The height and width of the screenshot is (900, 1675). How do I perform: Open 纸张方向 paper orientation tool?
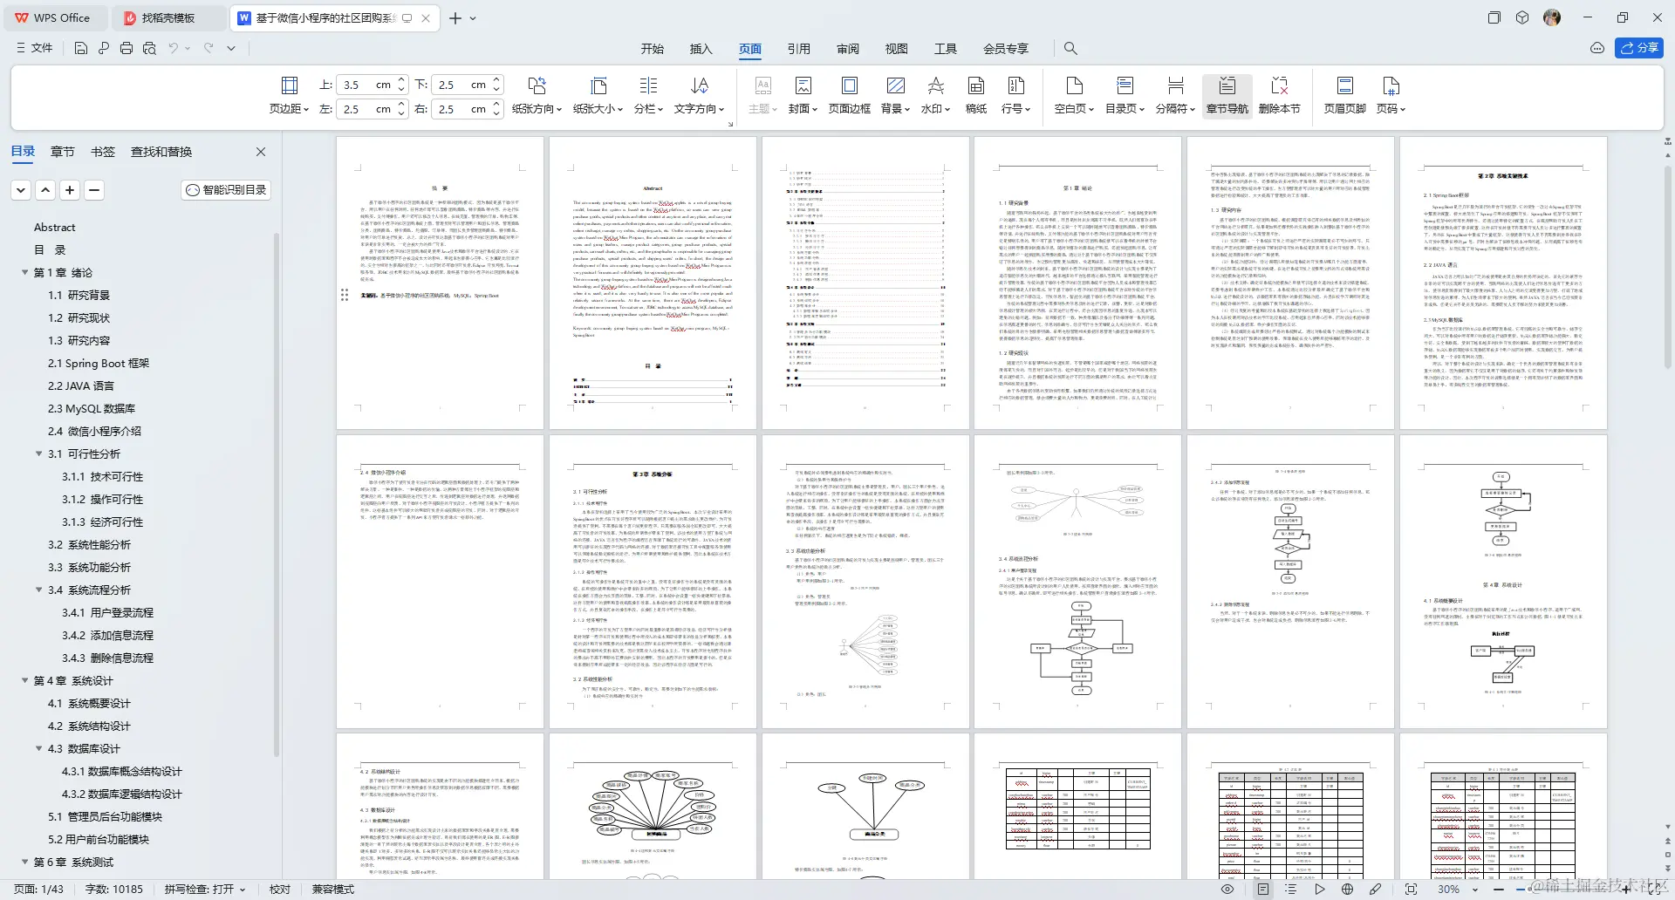(x=537, y=95)
